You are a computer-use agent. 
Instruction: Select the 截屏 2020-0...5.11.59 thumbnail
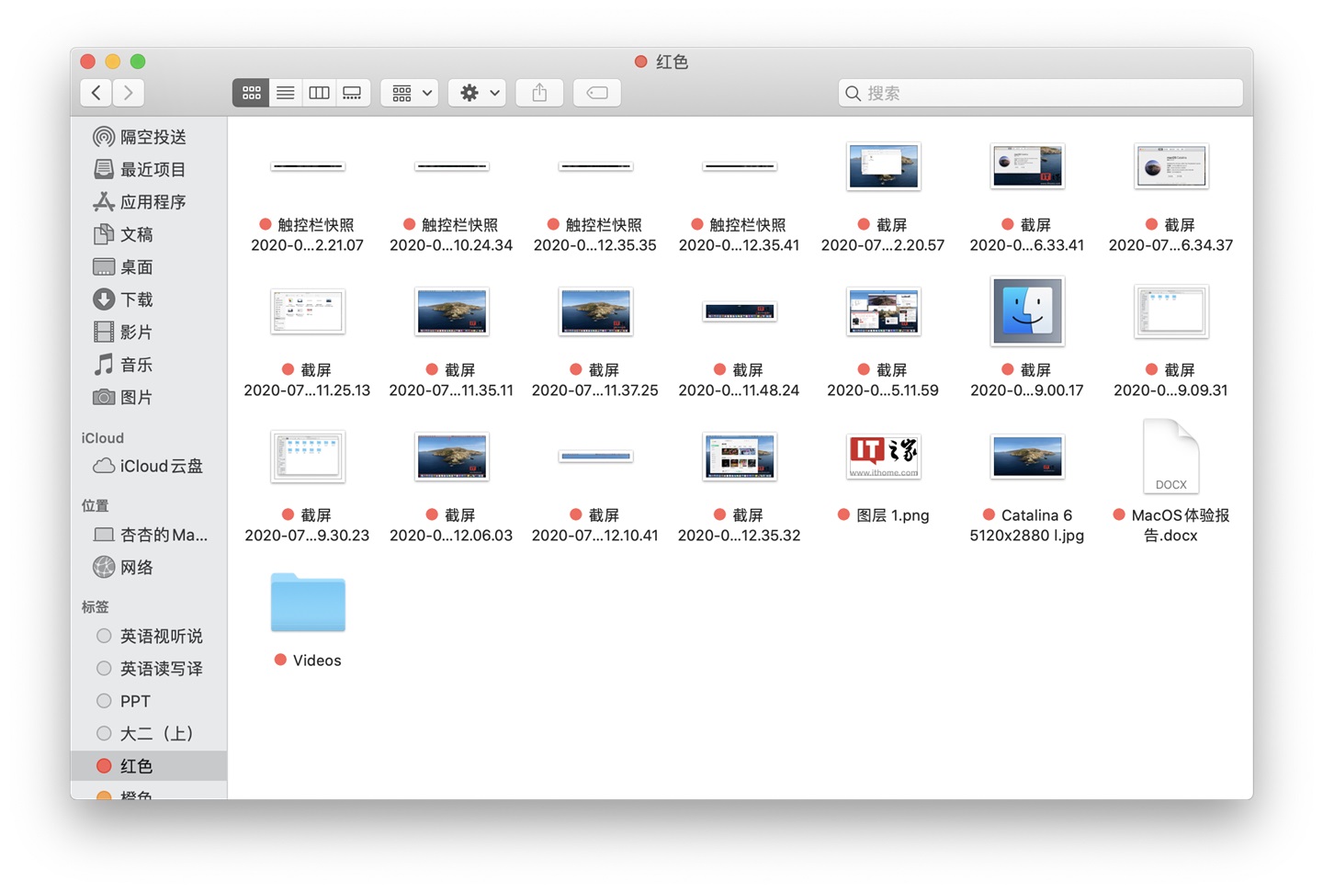(883, 311)
